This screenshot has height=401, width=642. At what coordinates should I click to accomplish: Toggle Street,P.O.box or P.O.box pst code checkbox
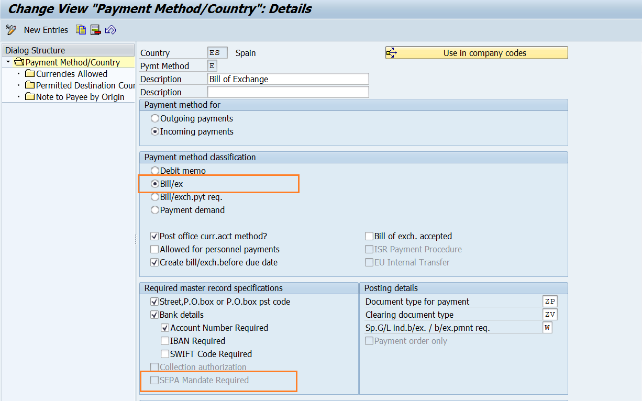154,302
